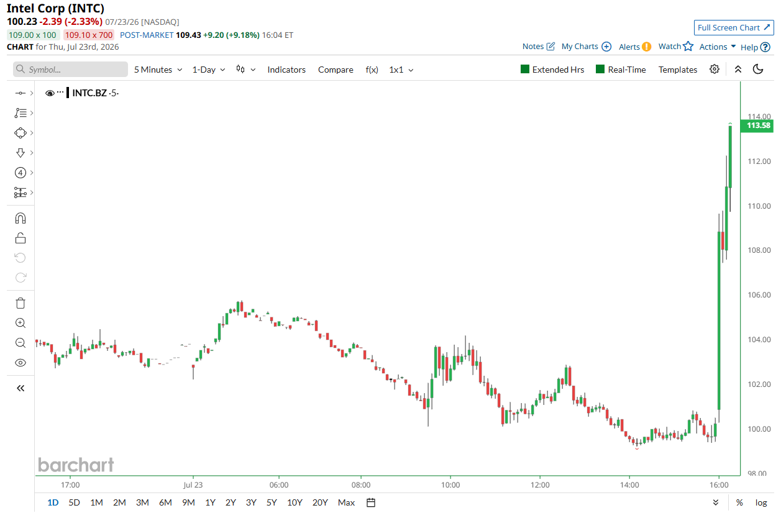The height and width of the screenshot is (513, 781).
Task: Select the 20Y time range
Action: (320, 502)
